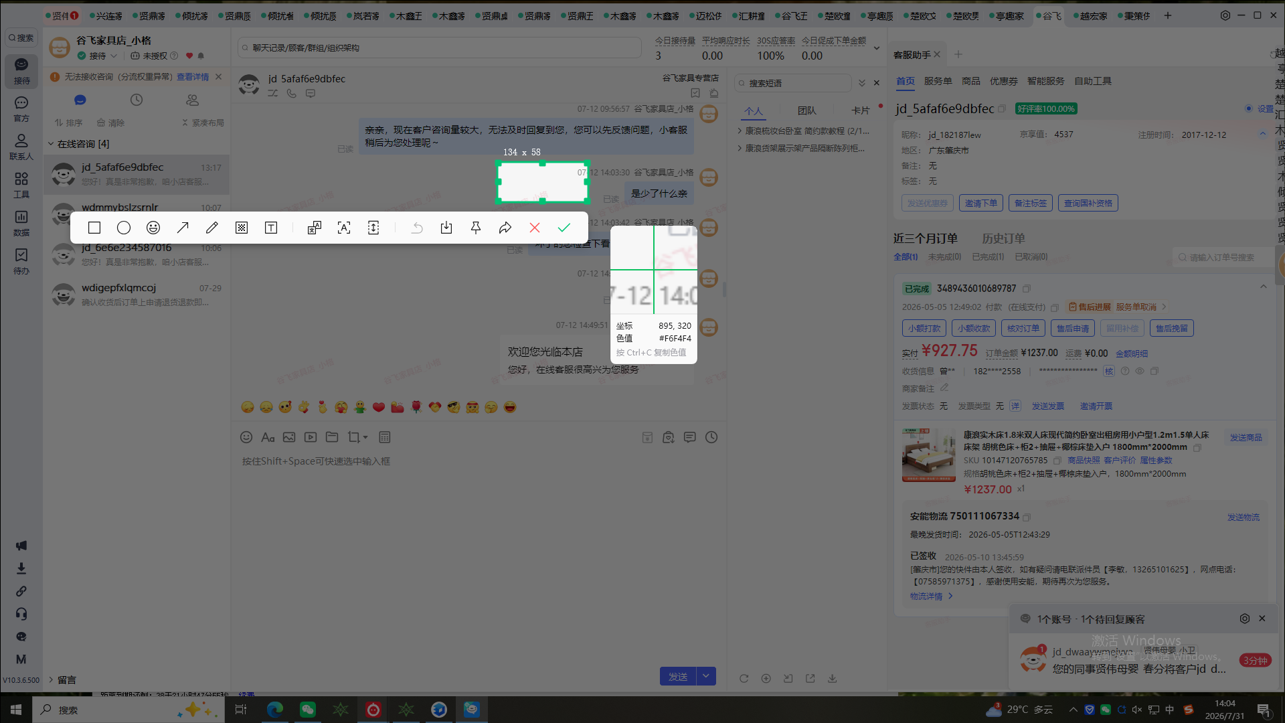Share the screenshot via the forward arrow
The image size is (1285, 723).
point(505,228)
